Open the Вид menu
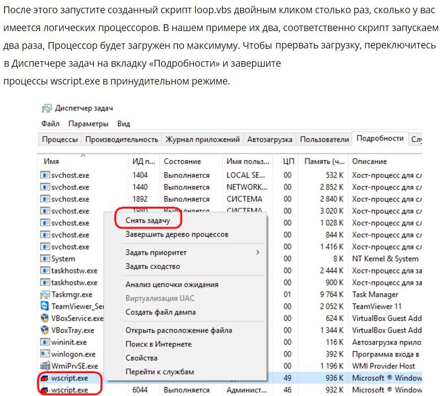Screen dimensions: 447x396 (124, 124)
